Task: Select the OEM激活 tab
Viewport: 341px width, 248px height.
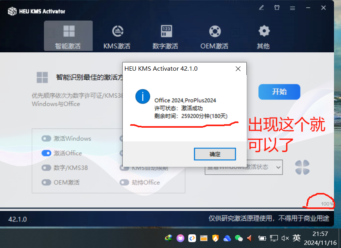Action: tap(214, 37)
